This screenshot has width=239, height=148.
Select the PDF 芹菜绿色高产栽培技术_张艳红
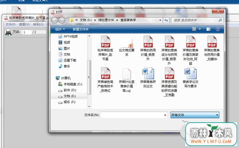click(x=105, y=80)
